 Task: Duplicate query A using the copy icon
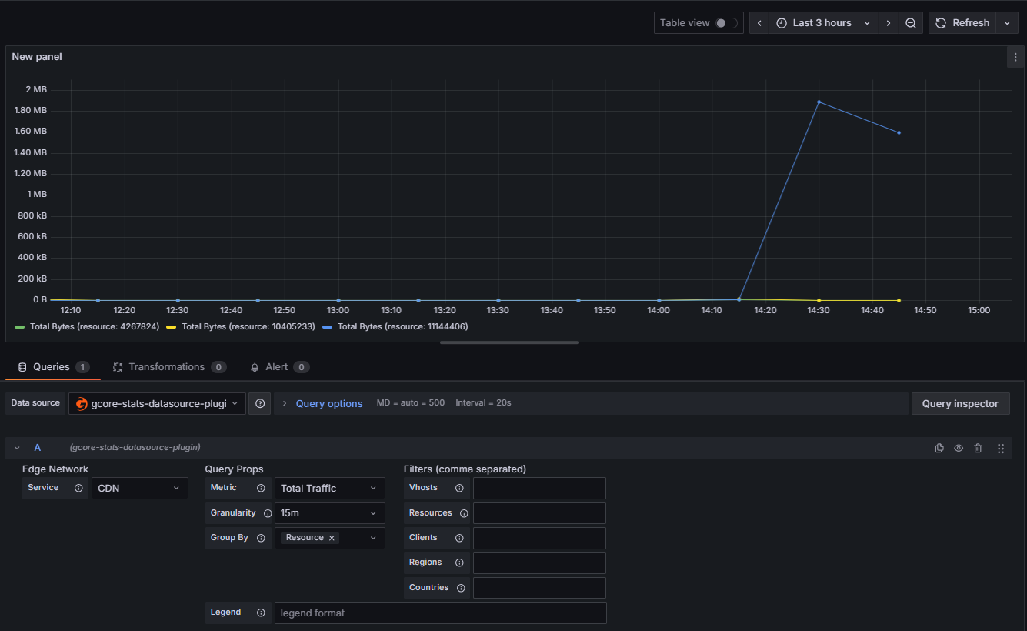coord(939,448)
